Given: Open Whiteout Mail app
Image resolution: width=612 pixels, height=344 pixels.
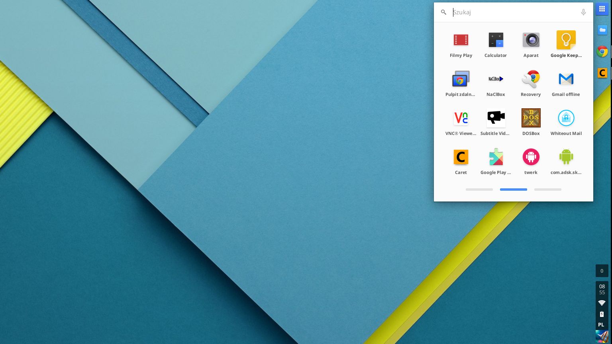Looking at the screenshot, I should 566,118.
